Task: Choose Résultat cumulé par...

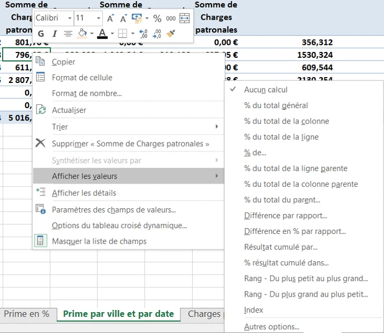Action: coord(304,247)
